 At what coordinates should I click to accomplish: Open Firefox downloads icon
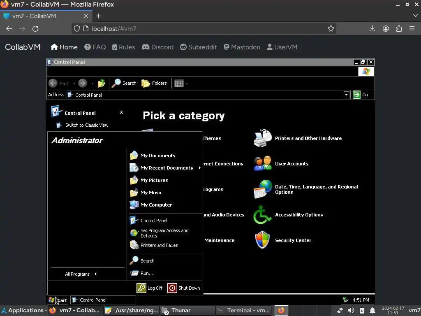(x=372, y=28)
